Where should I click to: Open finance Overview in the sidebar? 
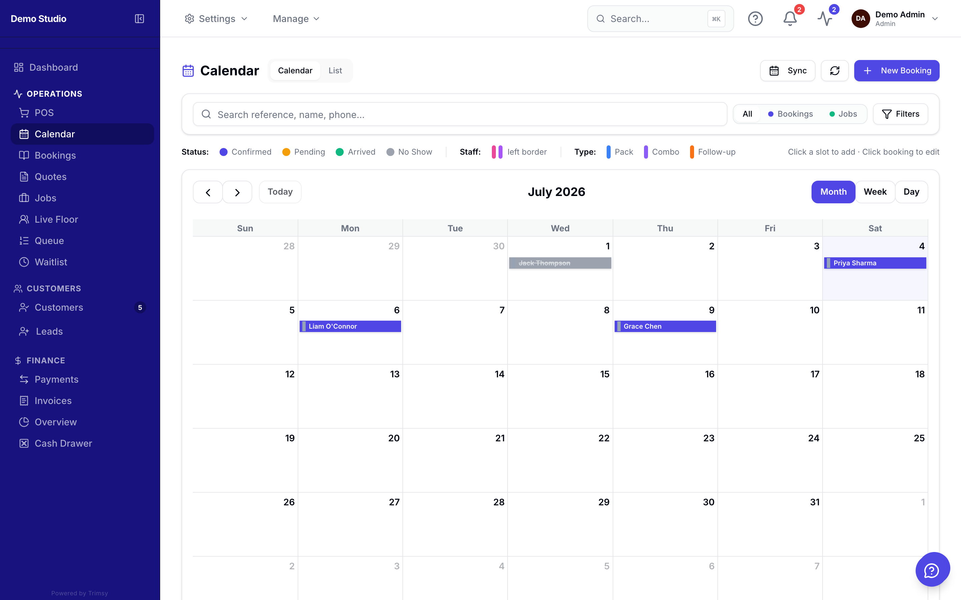(x=82, y=422)
